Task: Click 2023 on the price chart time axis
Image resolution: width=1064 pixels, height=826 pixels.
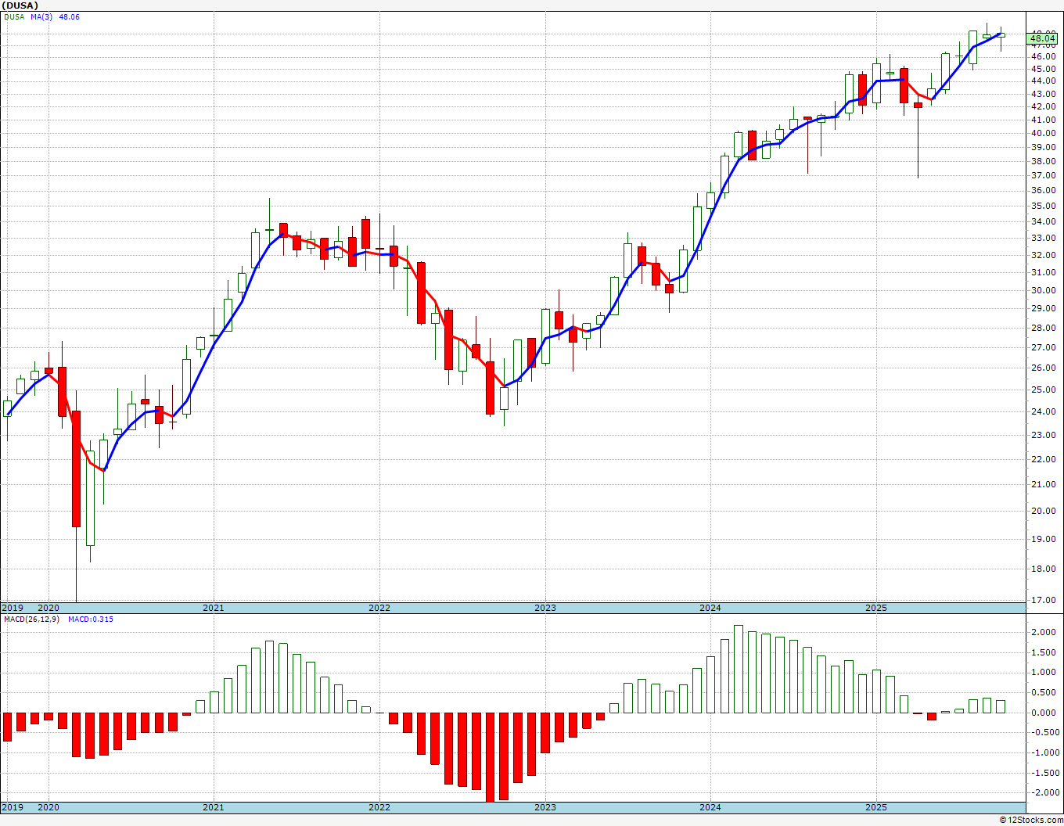Action: pos(545,608)
